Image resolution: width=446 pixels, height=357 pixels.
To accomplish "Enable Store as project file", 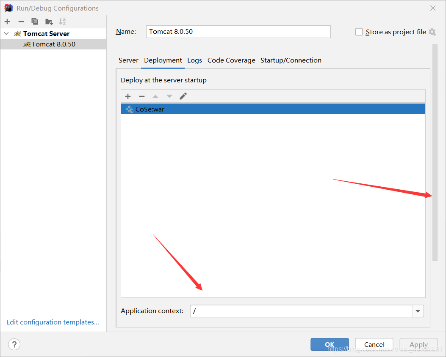I will [x=359, y=32].
